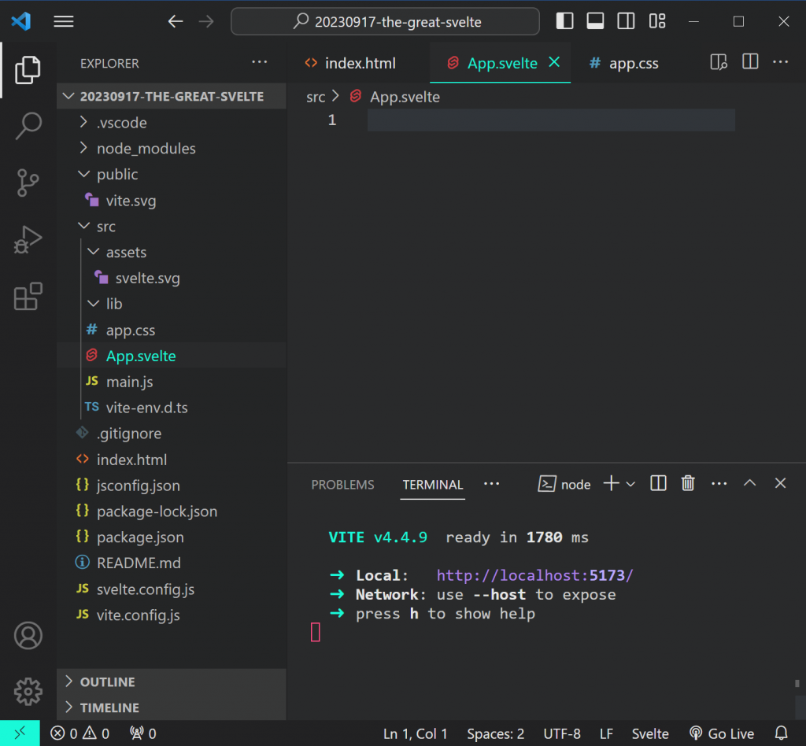The image size is (806, 746).
Task: Open the Extensions view
Action: pos(28,297)
